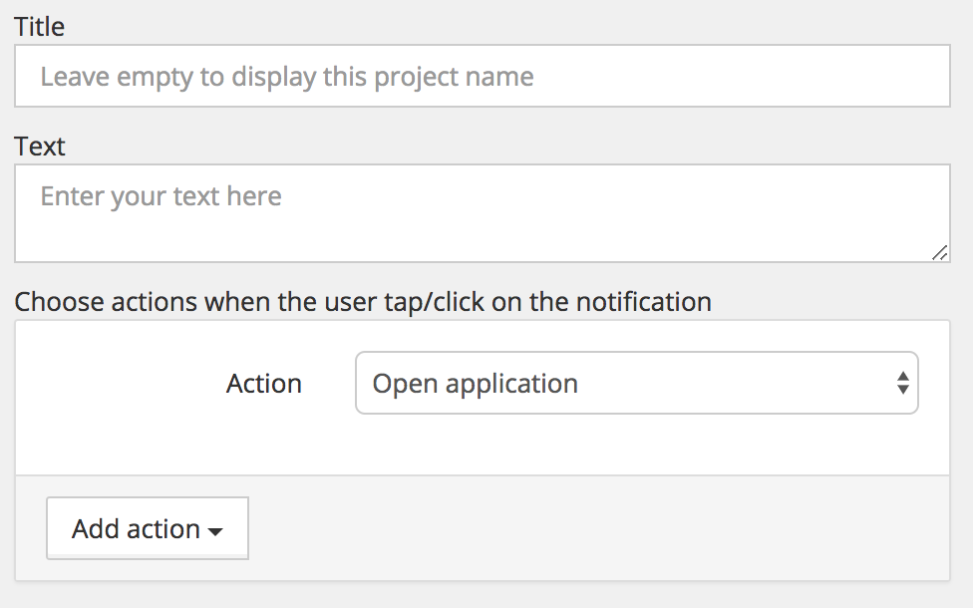Image resolution: width=973 pixels, height=608 pixels.
Task: Click the up-down arrows on Action select
Action: (903, 383)
